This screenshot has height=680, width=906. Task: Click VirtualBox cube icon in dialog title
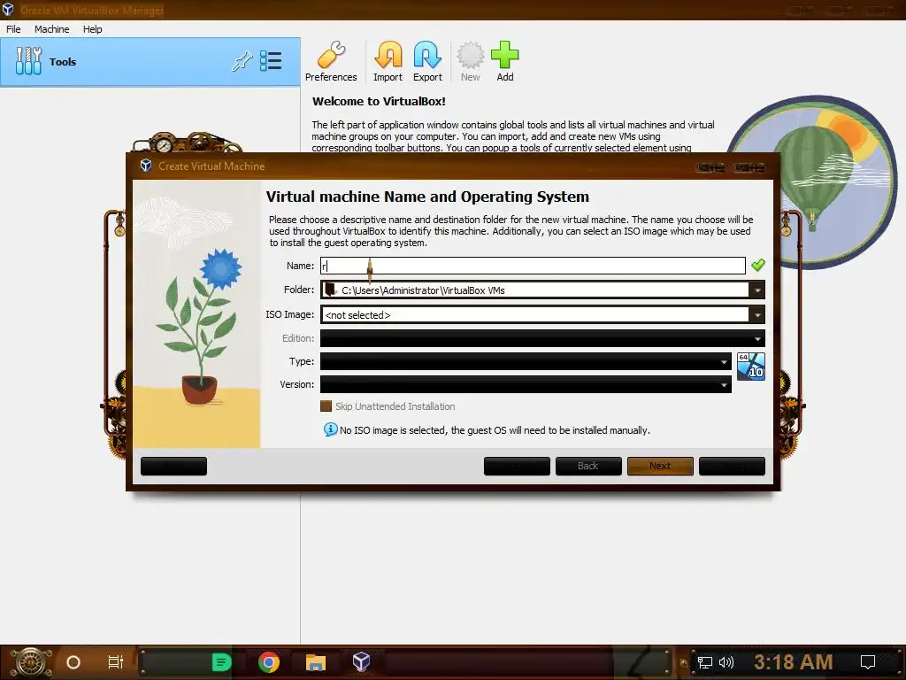pos(146,166)
